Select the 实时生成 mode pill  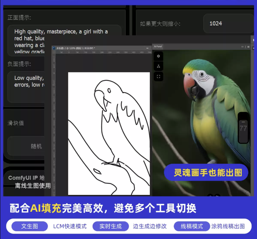click(x=111, y=226)
